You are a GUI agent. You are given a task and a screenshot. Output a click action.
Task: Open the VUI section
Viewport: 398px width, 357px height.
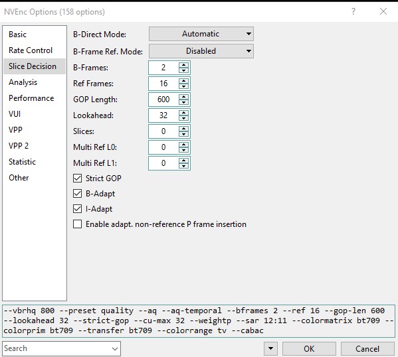point(35,114)
